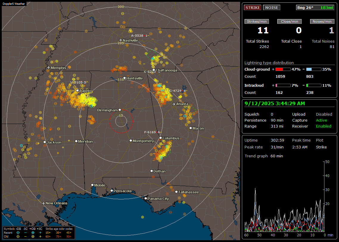The width and height of the screenshot is (339, 242).
Task: Click the date and time 9/12/2025 3:44:29 AM
Action: (275, 103)
